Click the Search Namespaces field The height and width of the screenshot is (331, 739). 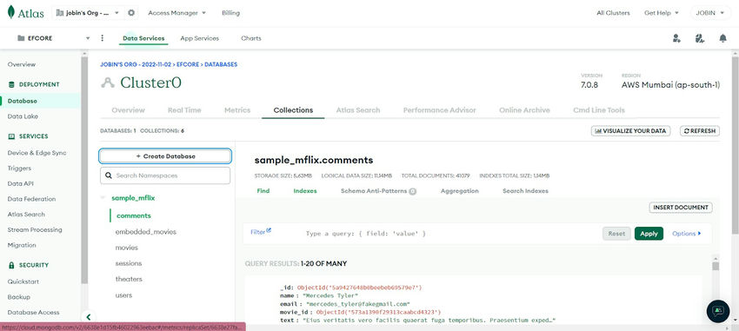point(165,175)
